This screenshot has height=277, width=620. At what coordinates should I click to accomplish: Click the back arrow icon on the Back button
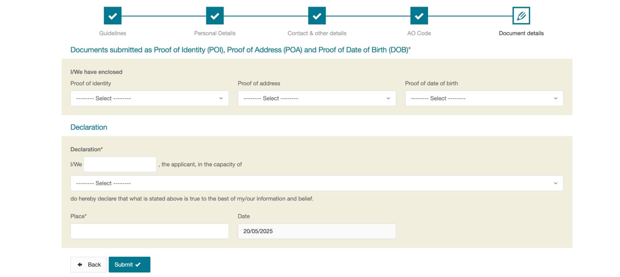click(80, 265)
